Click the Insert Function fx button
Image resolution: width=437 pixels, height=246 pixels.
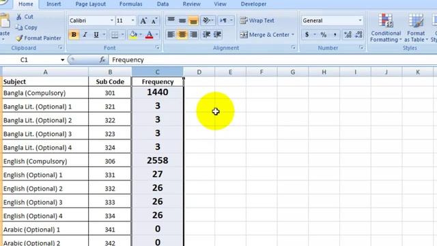tap(102, 59)
